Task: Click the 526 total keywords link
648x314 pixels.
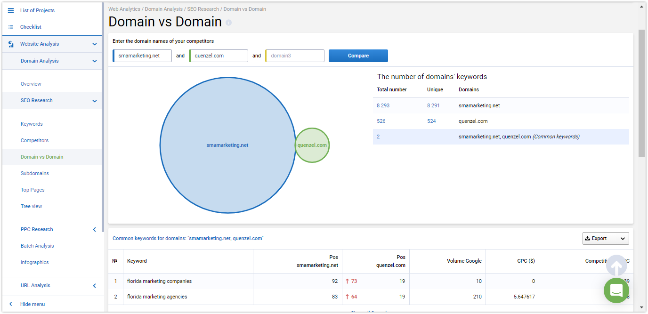Action: pyautogui.click(x=381, y=121)
